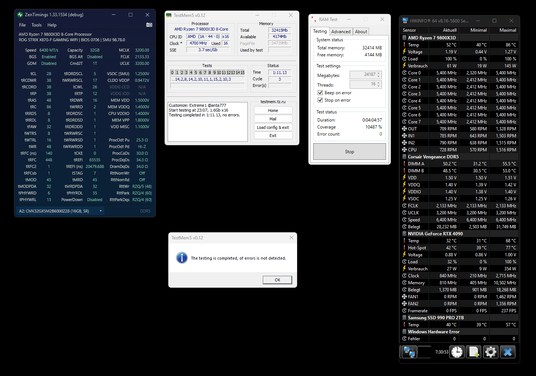Select the Windows Hardware Error group row
Viewport: 536px width, 376px height.
pyautogui.click(x=460, y=332)
